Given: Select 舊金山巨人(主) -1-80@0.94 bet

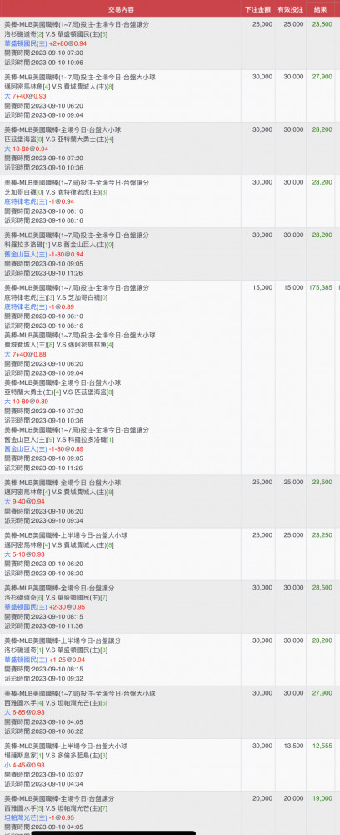Looking at the screenshot, I should pos(43,255).
